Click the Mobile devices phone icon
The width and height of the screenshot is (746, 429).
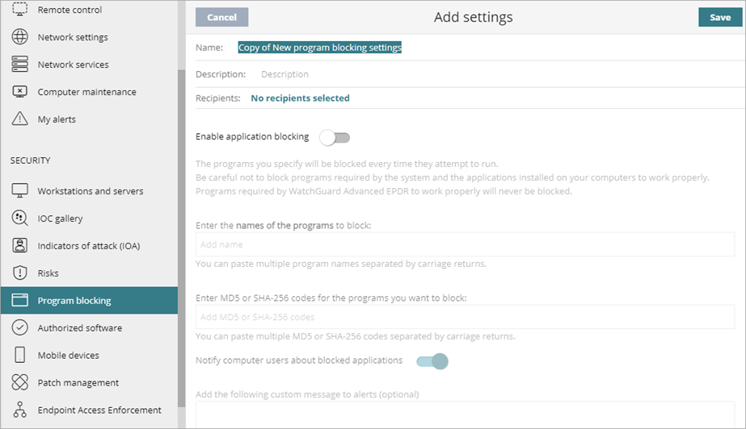coord(19,355)
